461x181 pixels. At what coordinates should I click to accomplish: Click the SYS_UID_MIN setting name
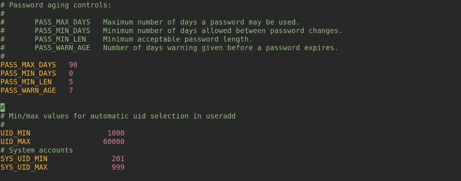pos(24,159)
